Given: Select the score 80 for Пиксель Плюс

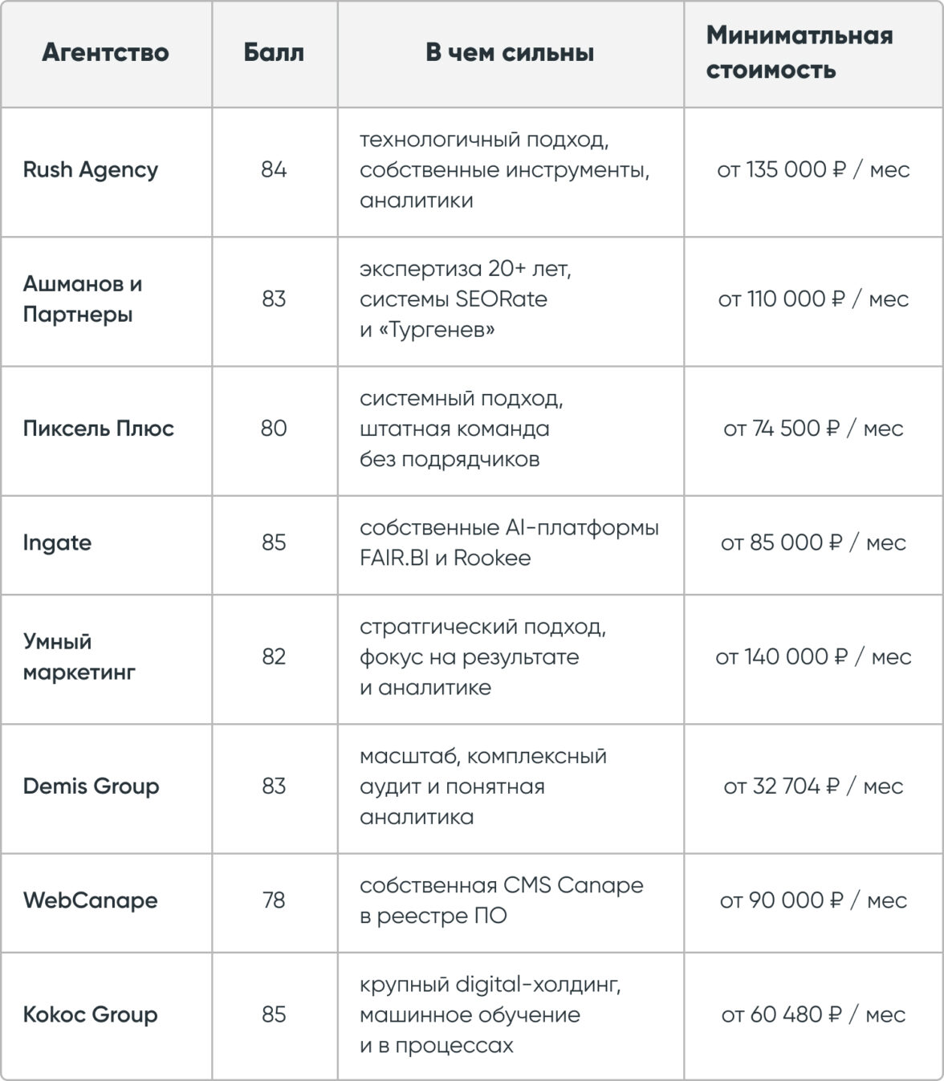Looking at the screenshot, I should [x=274, y=429].
